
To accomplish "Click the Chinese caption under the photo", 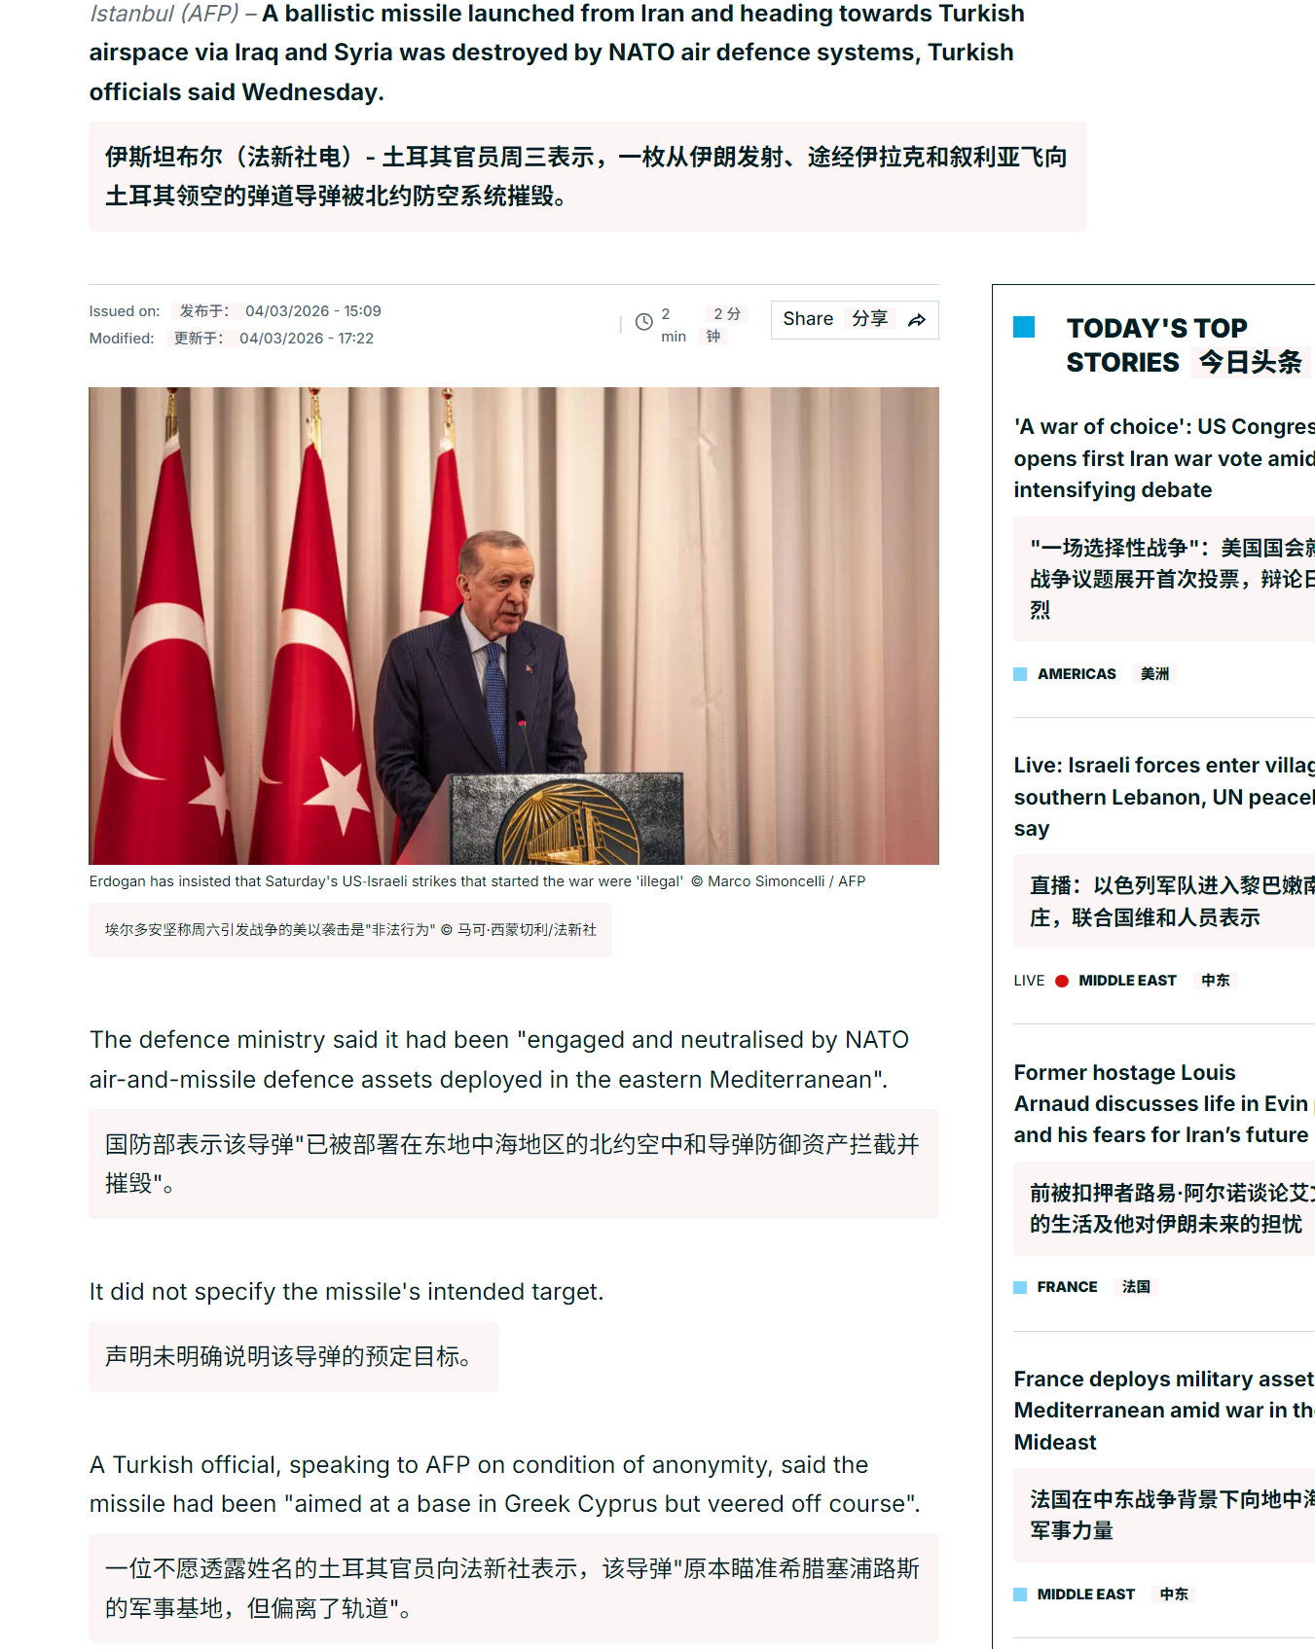I will coord(350,930).
